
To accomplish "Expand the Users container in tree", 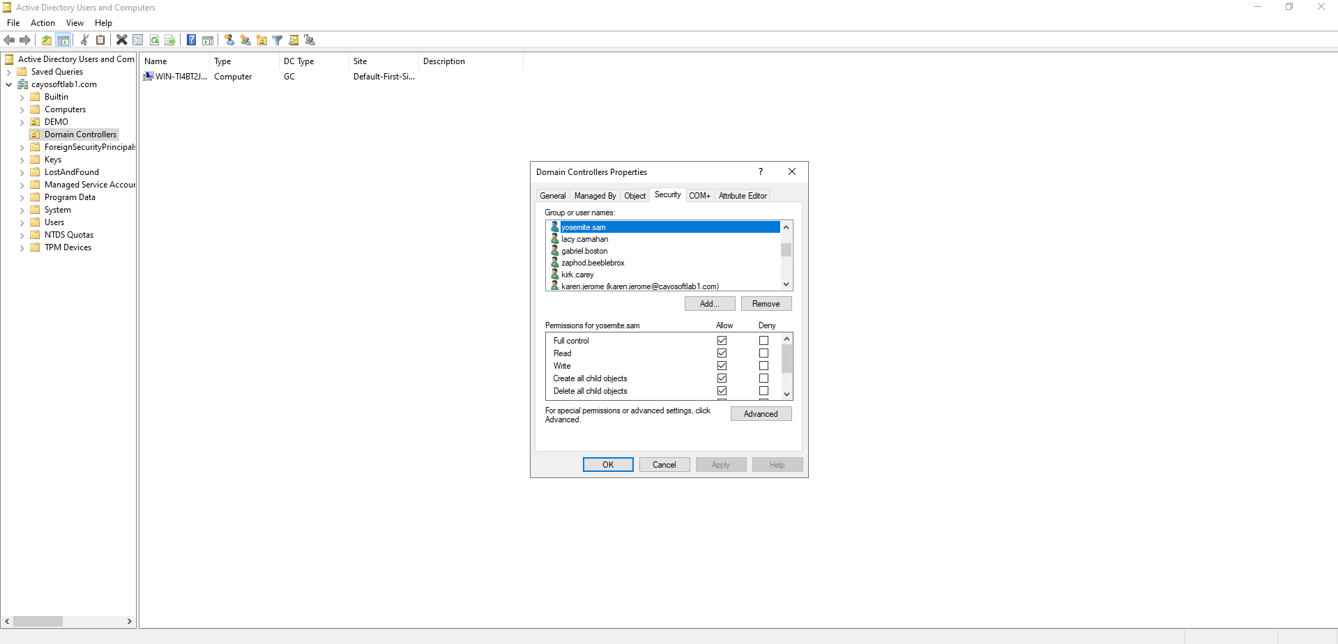I will [22, 223].
